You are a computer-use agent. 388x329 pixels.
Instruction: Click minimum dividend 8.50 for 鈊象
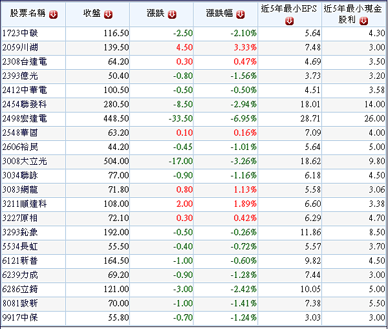point(377,232)
